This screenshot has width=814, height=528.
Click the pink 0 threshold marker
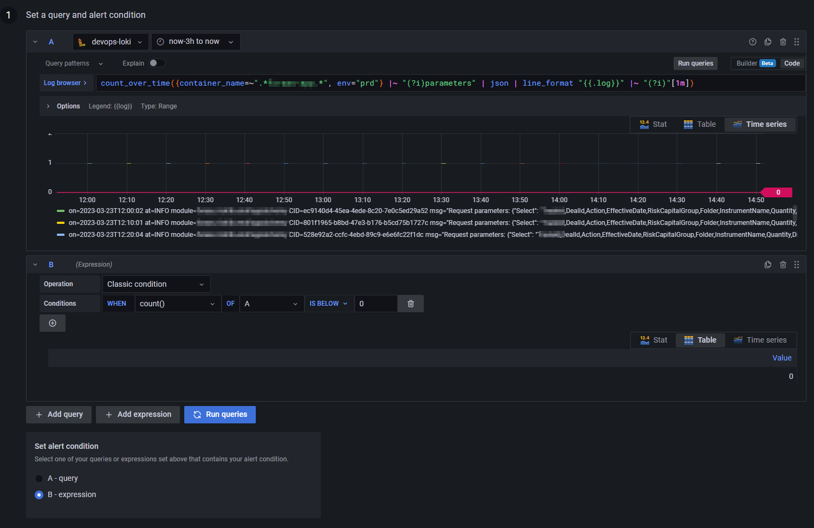tap(777, 192)
